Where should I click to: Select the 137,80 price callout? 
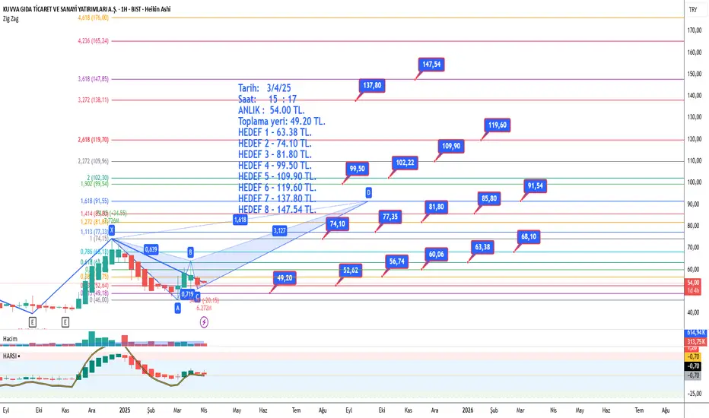click(x=372, y=85)
